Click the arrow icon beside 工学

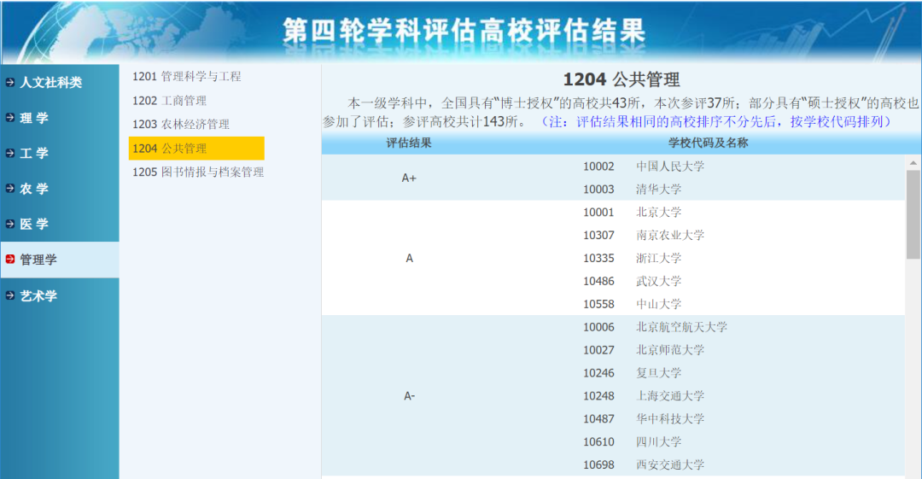point(10,153)
